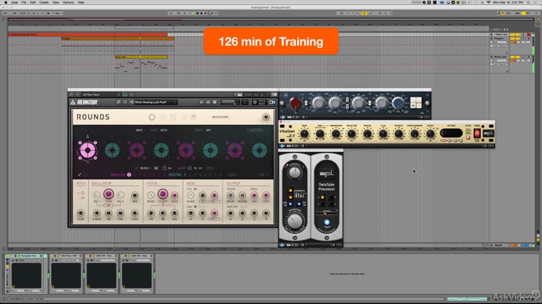This screenshot has height=304, width=542.
Task: Turn the Rounds master volume knob
Action: 266,117
